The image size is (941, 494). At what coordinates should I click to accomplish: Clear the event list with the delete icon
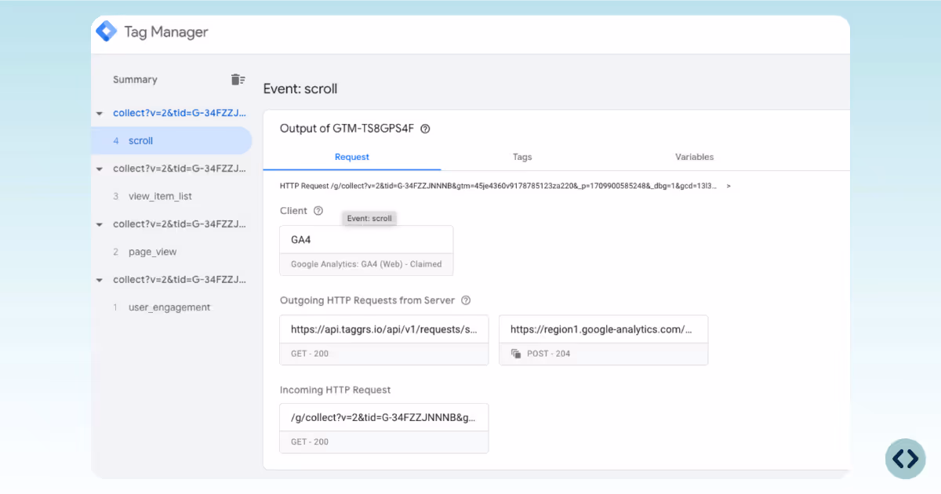pos(238,79)
